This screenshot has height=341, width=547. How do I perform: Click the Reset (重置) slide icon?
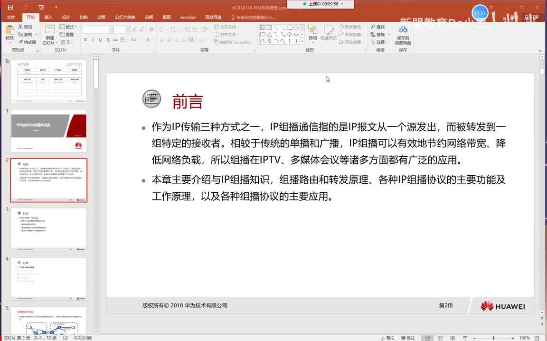click(62, 35)
